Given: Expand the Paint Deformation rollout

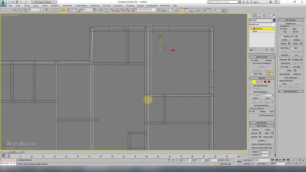Looking at the screenshot, I should click(x=291, y=91).
